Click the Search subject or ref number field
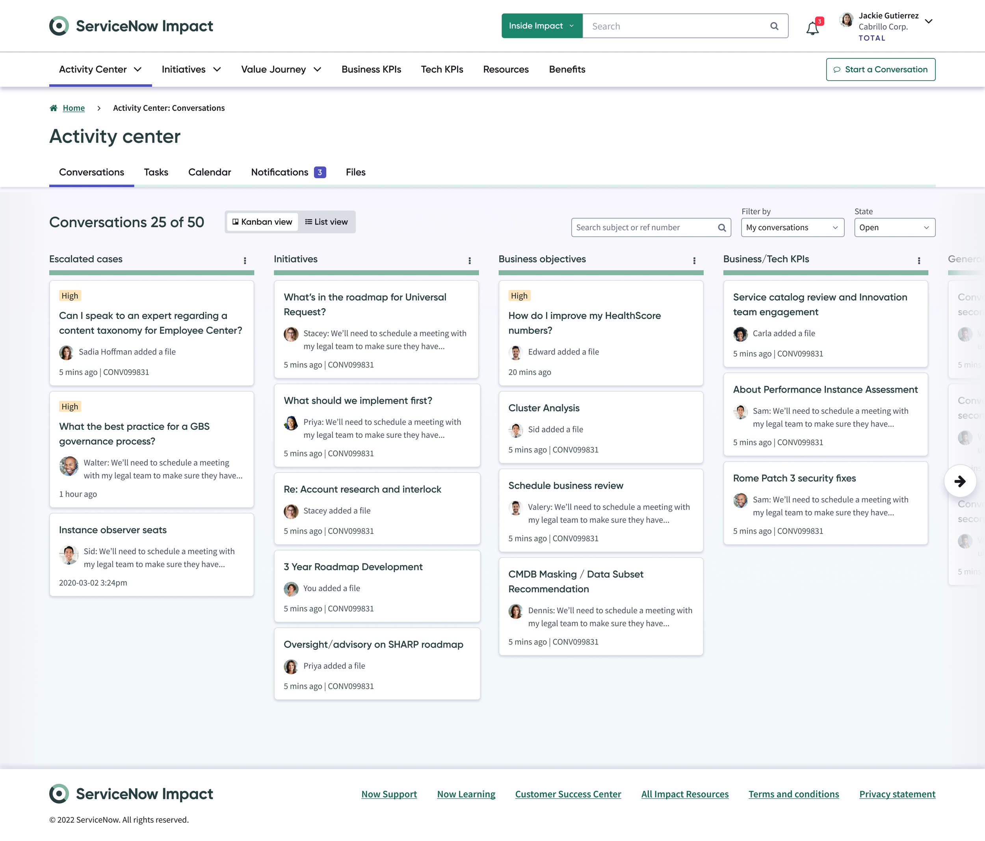This screenshot has width=985, height=841. (651, 228)
